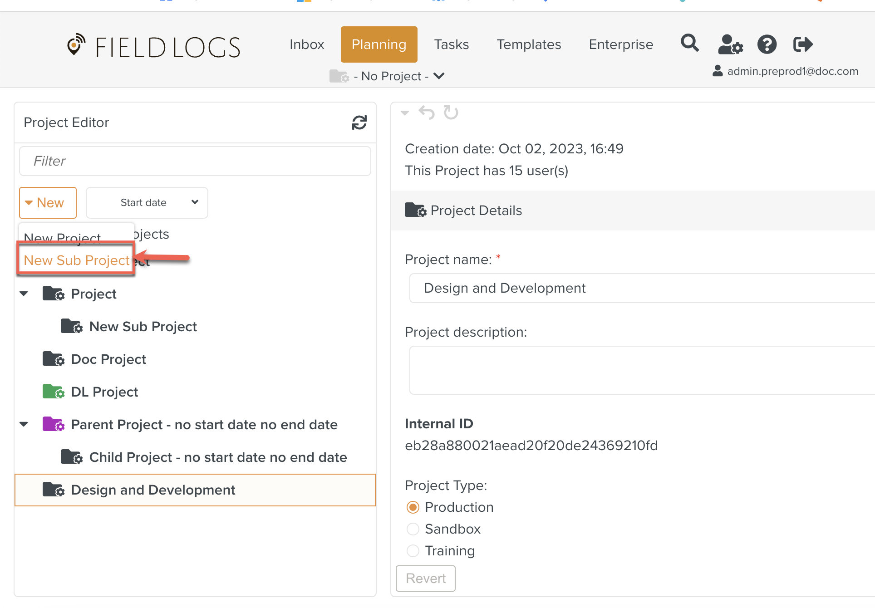Click the logout arrow icon
Viewport: 875px width, 608px height.
point(802,44)
